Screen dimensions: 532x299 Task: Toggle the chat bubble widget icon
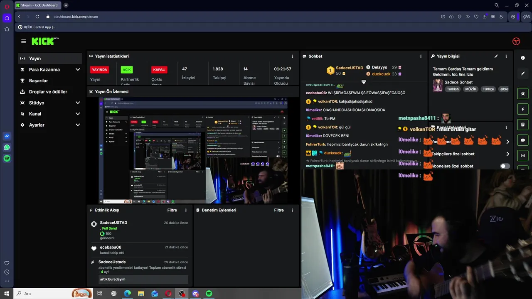click(523, 140)
